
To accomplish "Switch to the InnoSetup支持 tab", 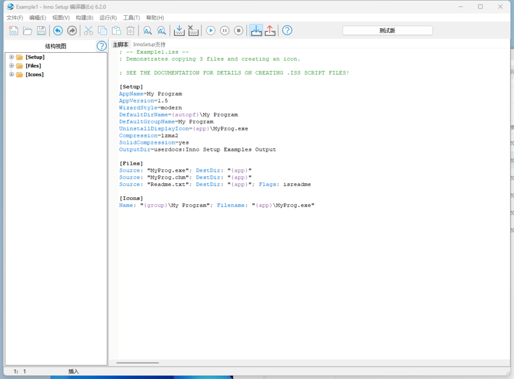I will (x=149, y=45).
